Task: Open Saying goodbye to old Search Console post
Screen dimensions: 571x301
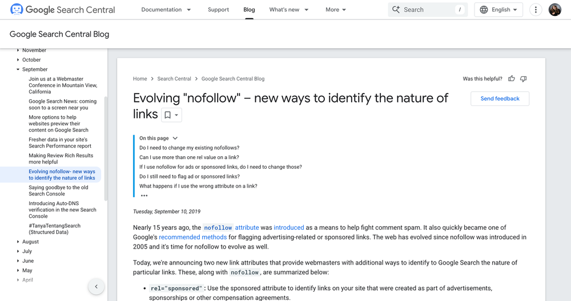Action: [58, 190]
